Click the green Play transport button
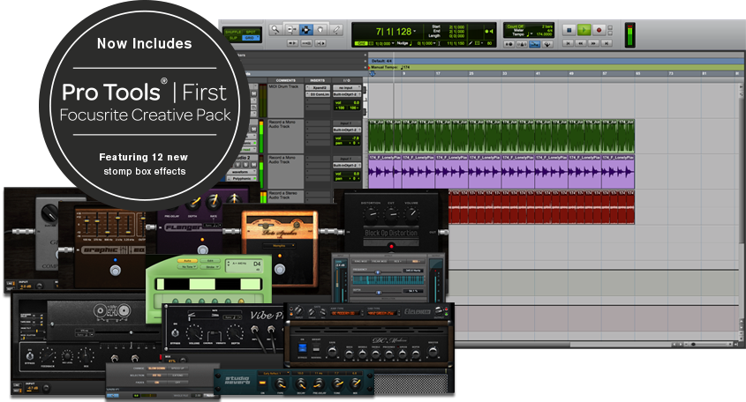 584,30
